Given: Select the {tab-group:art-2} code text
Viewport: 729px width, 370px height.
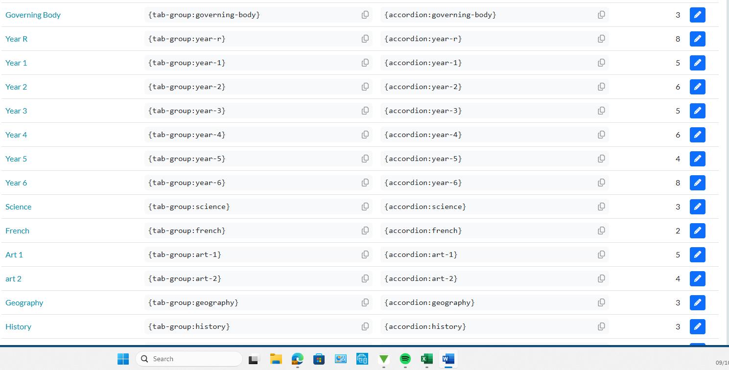Looking at the screenshot, I should pyautogui.click(x=185, y=278).
